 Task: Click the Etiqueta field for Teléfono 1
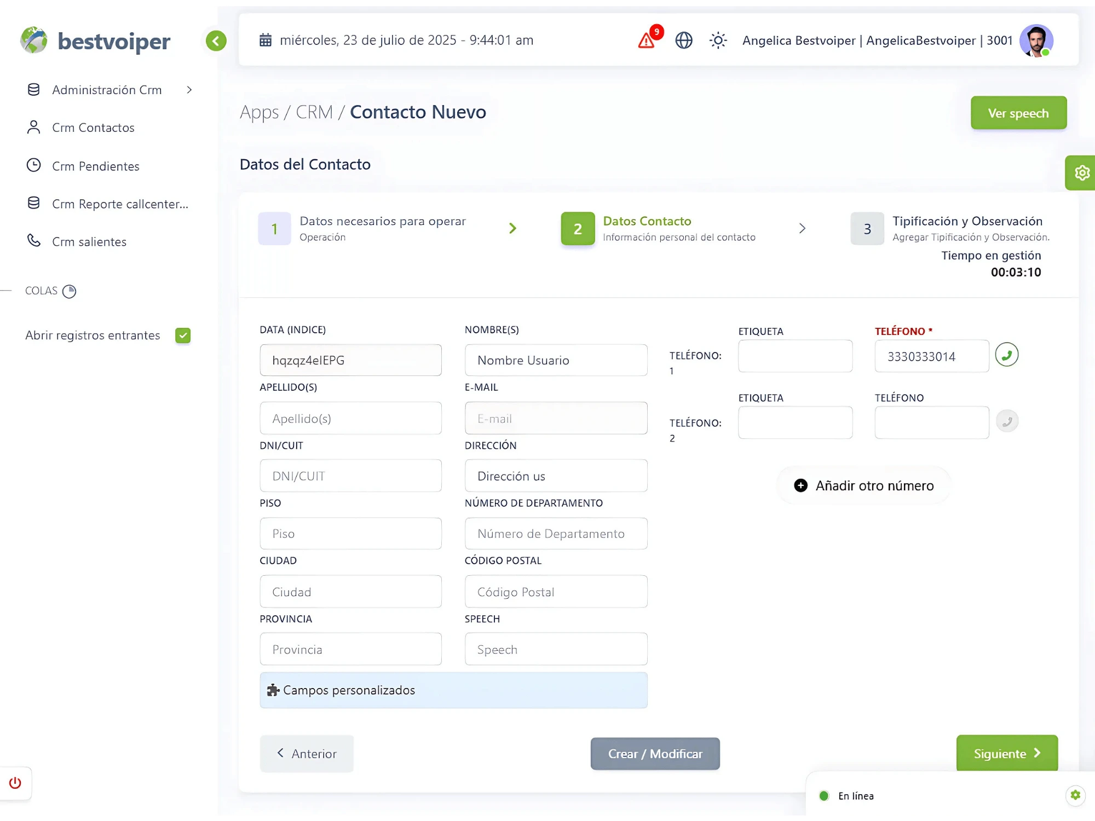click(795, 356)
